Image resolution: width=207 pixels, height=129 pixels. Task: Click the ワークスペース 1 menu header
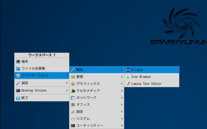coord(42,55)
